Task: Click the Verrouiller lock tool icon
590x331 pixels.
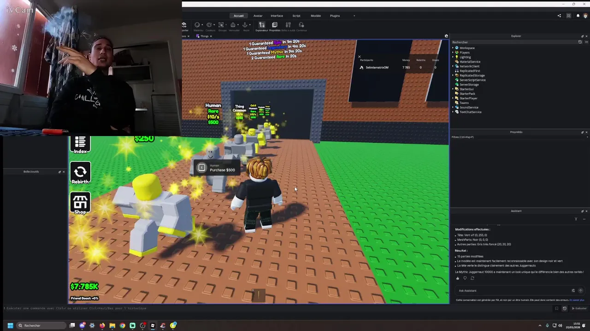Action: tap(233, 25)
